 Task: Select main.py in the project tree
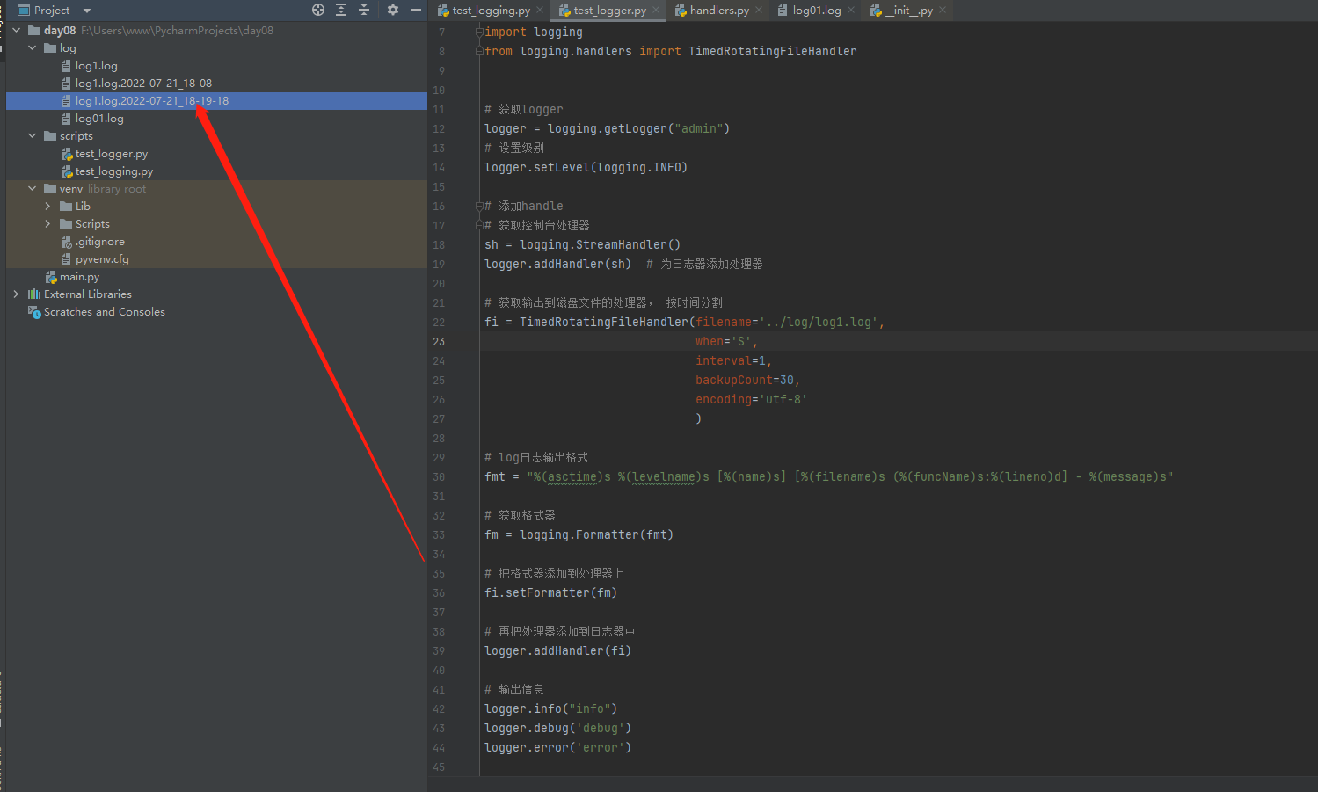[x=79, y=277]
